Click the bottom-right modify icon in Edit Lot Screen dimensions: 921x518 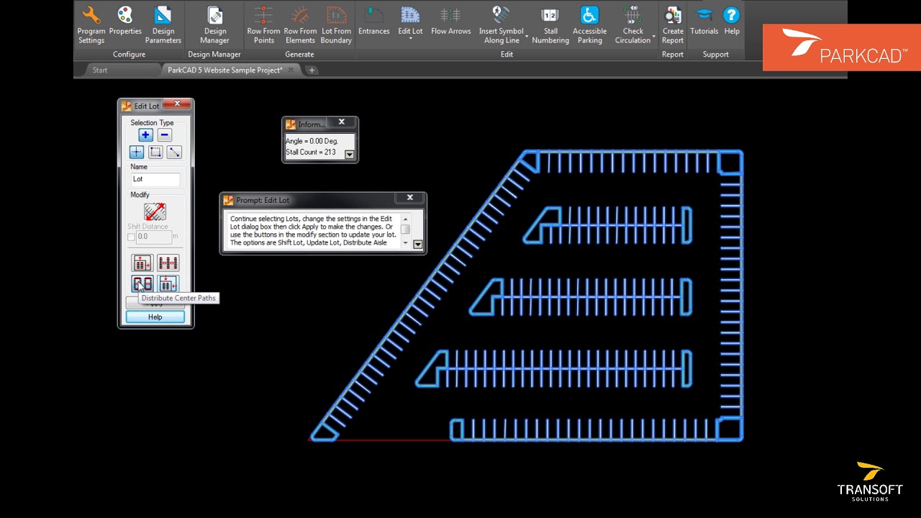[168, 283]
